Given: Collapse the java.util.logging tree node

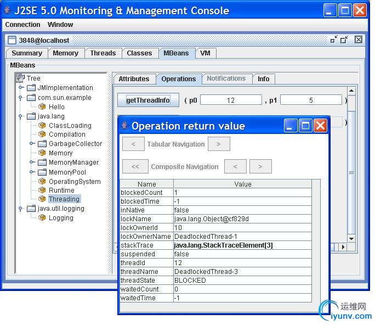Looking at the screenshot, I should pos(21,209).
